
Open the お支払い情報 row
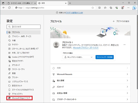(90, 93)
